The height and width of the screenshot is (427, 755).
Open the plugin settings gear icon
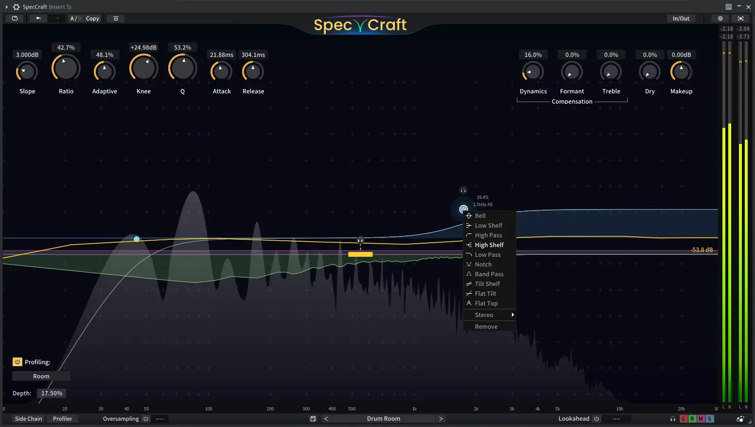click(720, 18)
